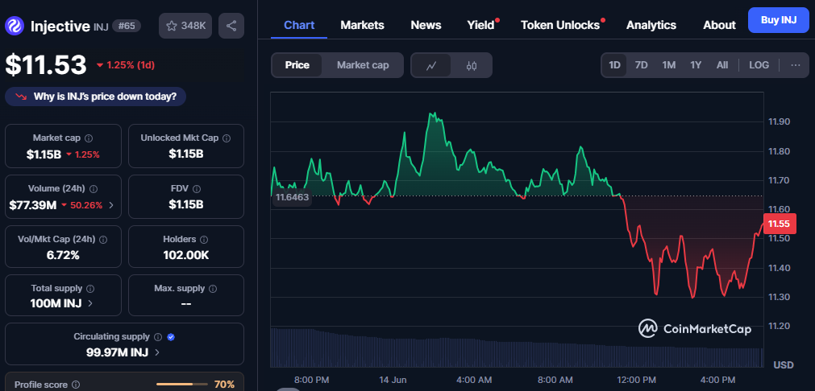
Task: Click Unlocked Mkt Cap info icon
Action: 227,138
